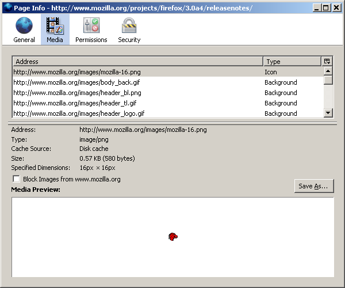This screenshot has height=288, width=345.
Task: Sort by the Type column header
Action: coord(292,62)
